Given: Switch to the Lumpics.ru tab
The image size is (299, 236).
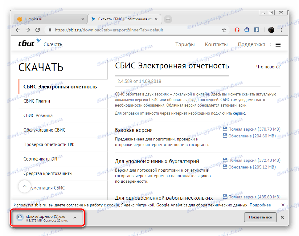Looking at the screenshot, I should point(50,19).
